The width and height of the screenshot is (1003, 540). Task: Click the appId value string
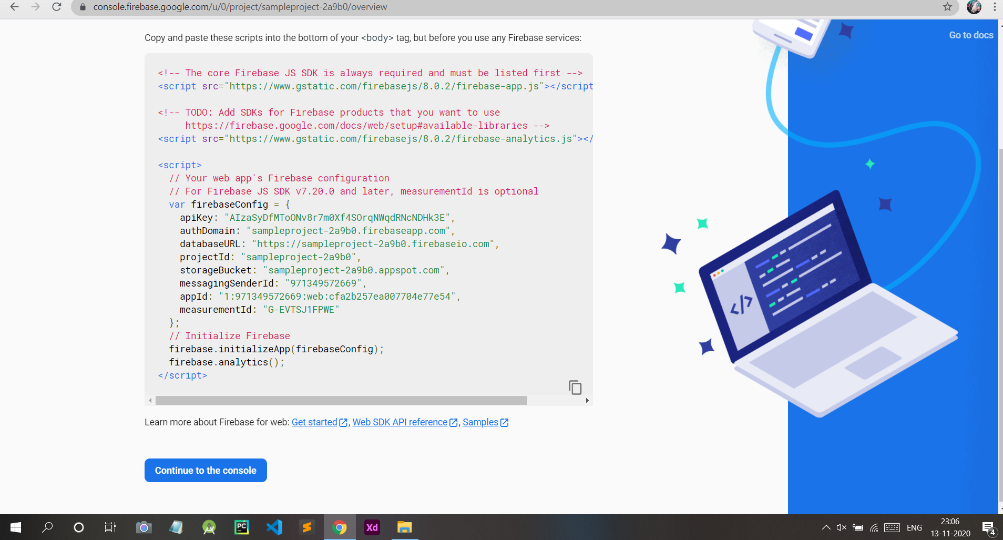337,297
